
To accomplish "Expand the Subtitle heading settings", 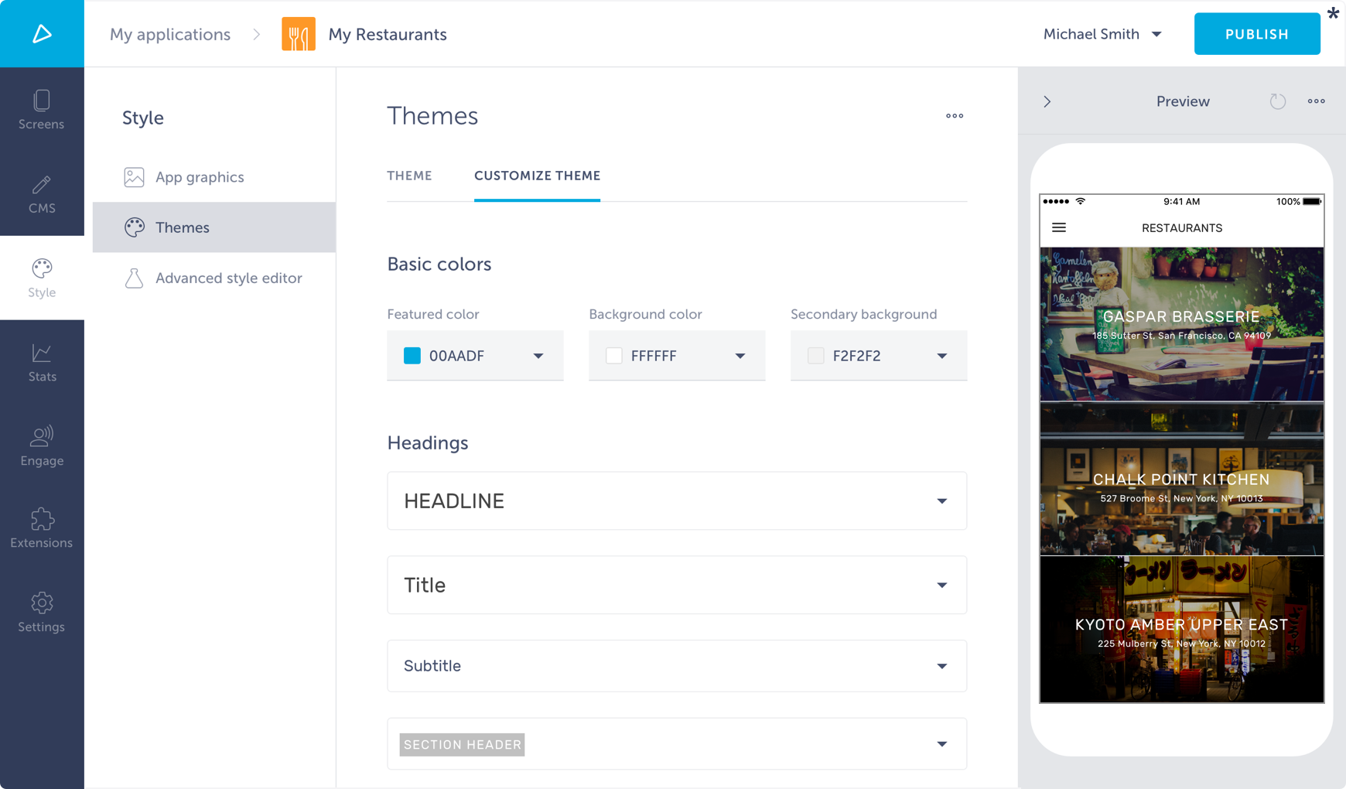I will [x=941, y=666].
